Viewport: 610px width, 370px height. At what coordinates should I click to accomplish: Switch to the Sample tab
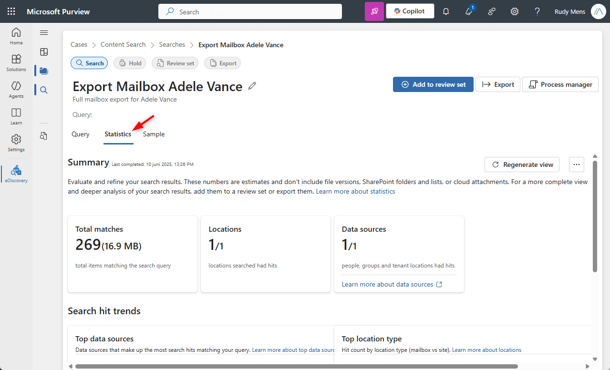click(154, 134)
